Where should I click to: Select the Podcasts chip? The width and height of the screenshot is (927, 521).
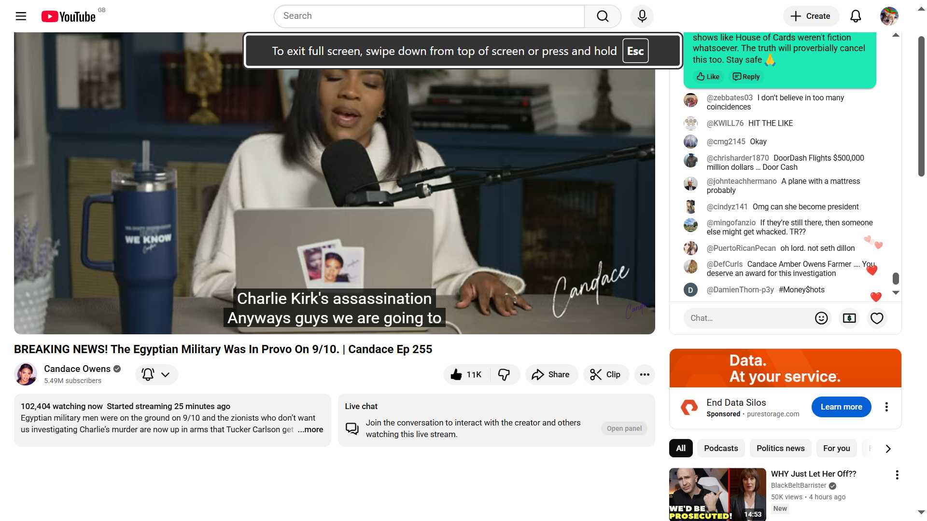click(x=720, y=449)
